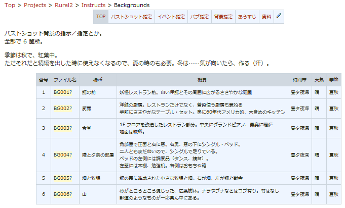345x208 pixels.
Task: Select the パブ指定 tab
Action: coord(200,17)
